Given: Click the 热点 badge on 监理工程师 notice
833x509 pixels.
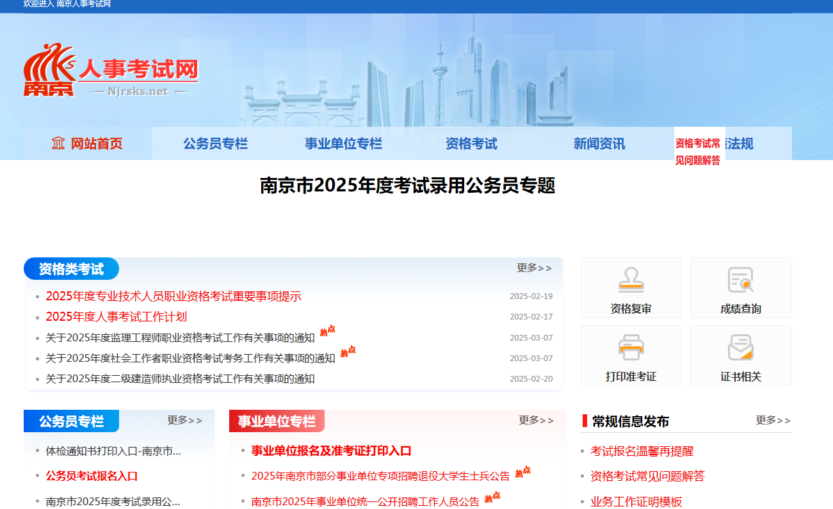Looking at the screenshot, I should pyautogui.click(x=328, y=332).
